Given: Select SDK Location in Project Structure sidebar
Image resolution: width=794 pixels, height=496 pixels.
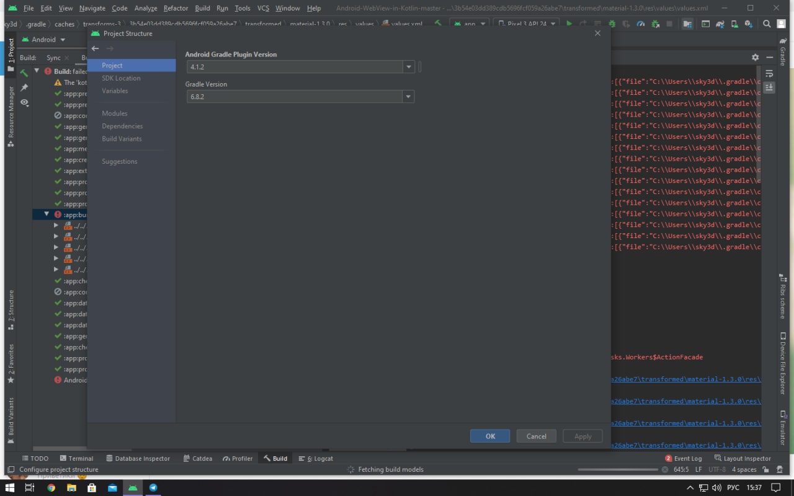Looking at the screenshot, I should [x=121, y=78].
